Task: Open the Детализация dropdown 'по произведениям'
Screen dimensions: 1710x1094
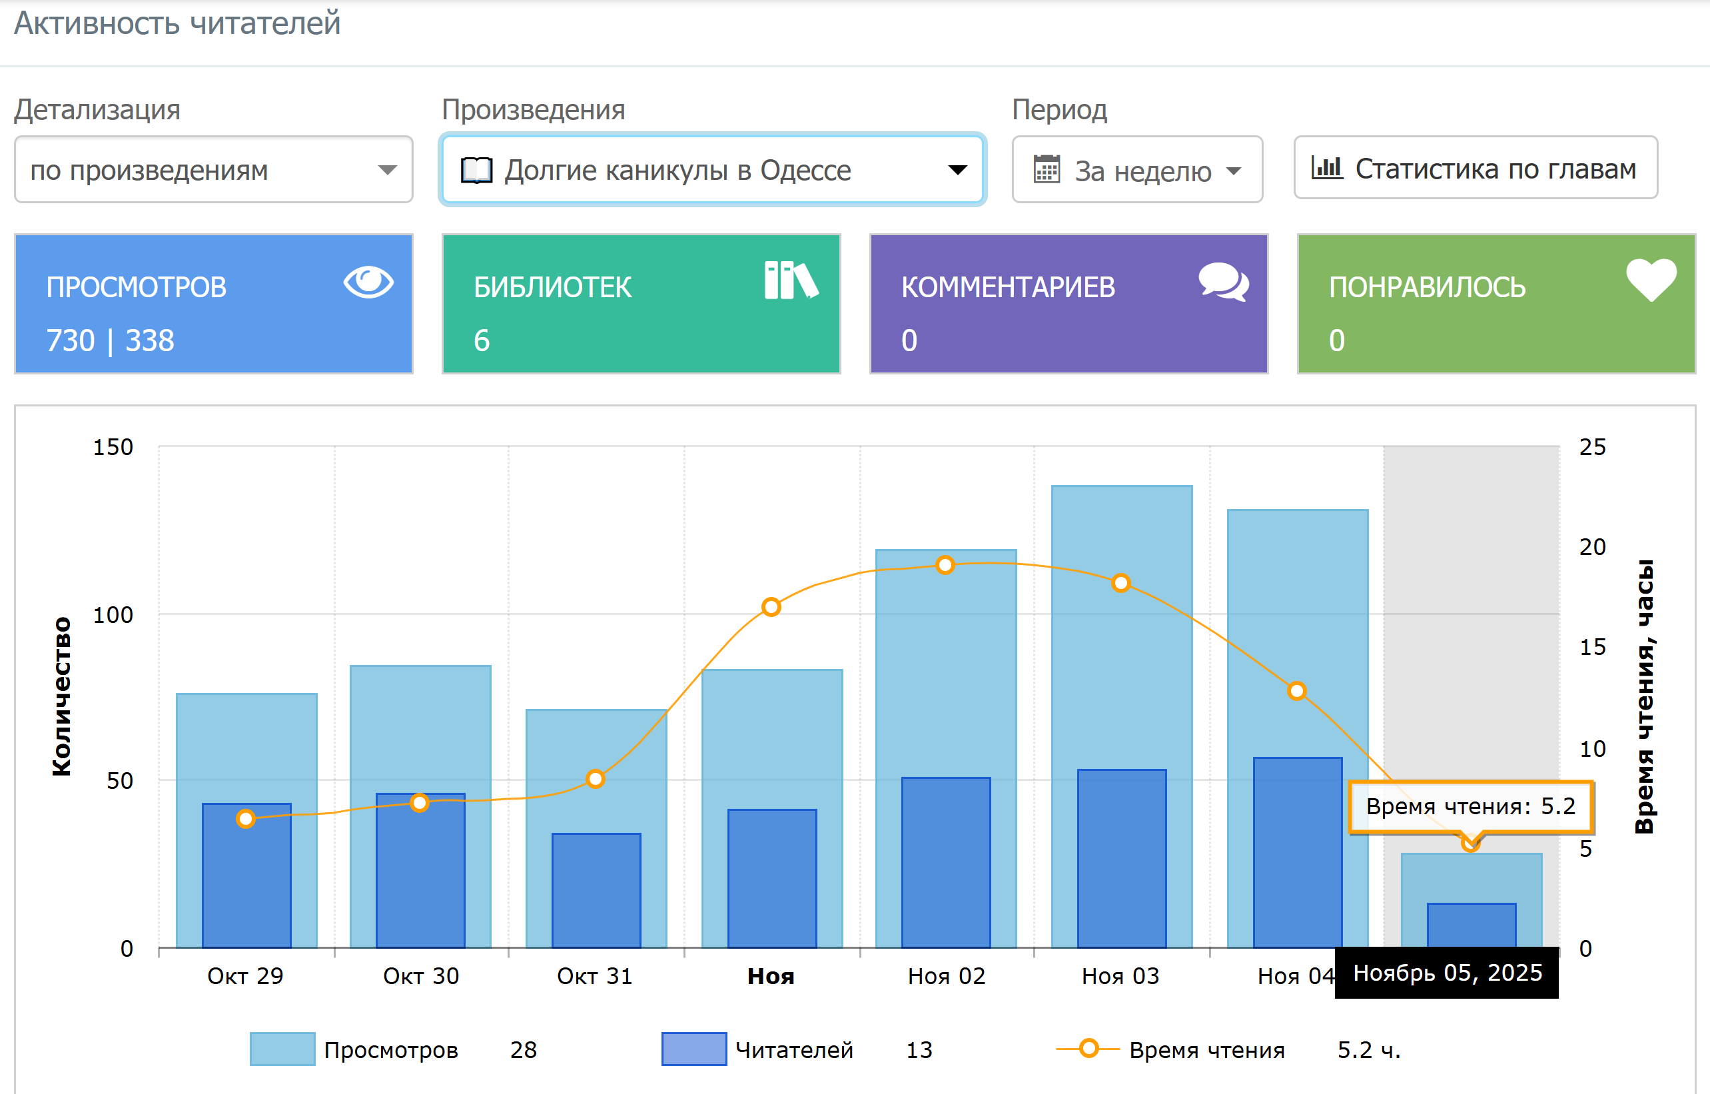Action: [213, 170]
